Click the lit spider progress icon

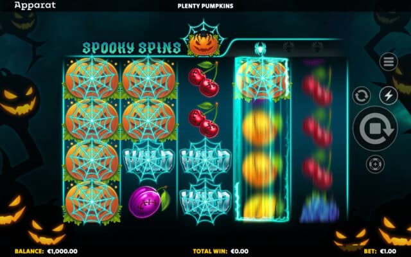[x=260, y=48]
